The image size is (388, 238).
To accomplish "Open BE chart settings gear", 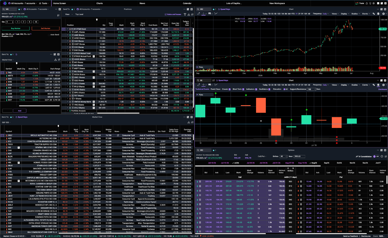I will [383, 85].
